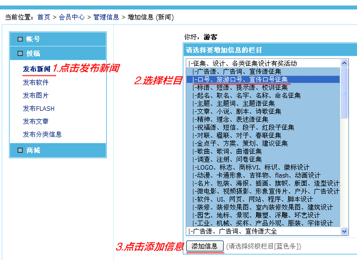
Task: Select 园艺、地标、景观、雕塑、浮雕 option
Action: (263, 215)
